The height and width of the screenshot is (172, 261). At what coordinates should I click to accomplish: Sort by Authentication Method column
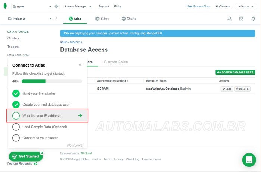click(113, 81)
